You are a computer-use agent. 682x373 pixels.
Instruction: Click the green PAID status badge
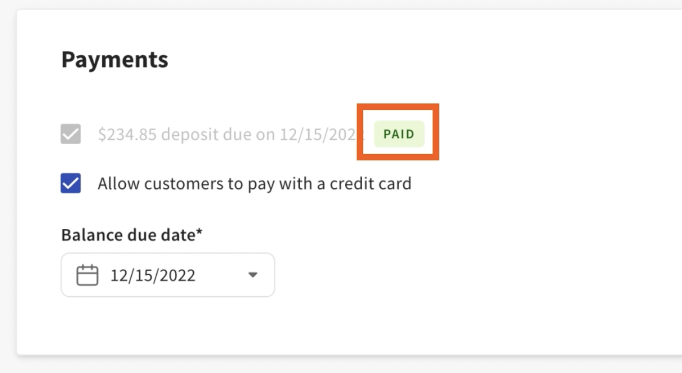[x=399, y=134]
